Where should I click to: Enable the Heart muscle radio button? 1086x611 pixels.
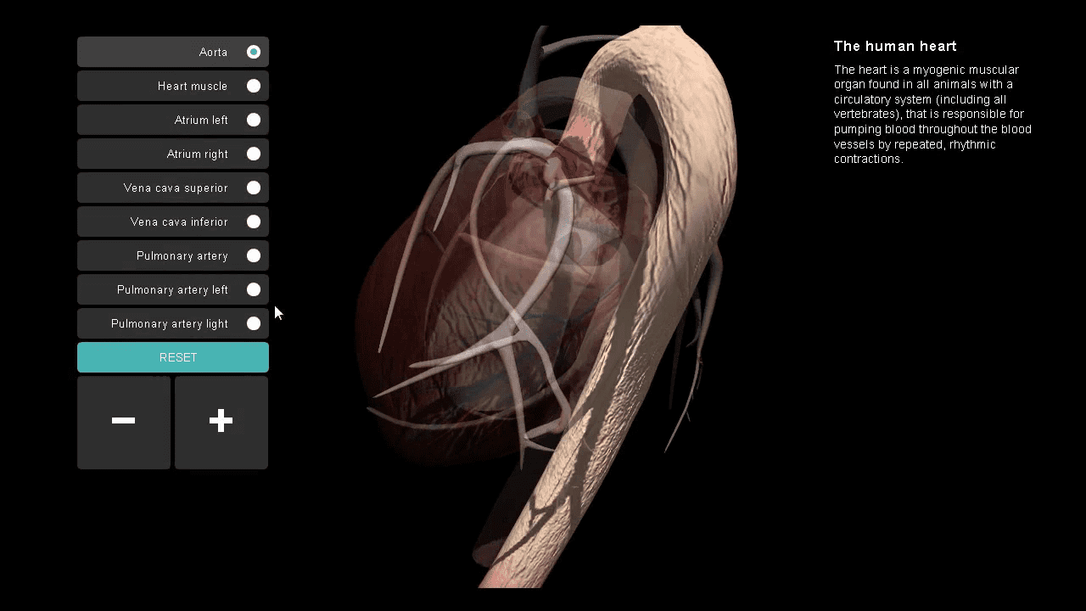[x=254, y=86]
